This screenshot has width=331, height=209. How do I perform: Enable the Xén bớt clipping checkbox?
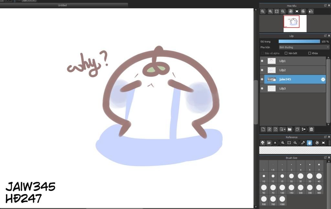(286, 53)
